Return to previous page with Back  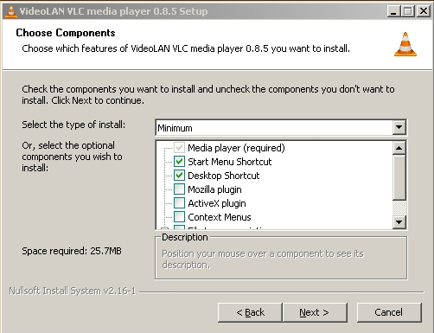(x=250, y=312)
